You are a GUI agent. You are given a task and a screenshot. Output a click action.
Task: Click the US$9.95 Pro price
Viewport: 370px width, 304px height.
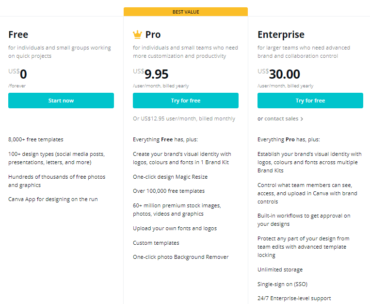pos(150,74)
